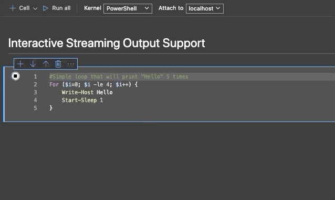Screen dimensions: 335x200
Task: Open the Attach to localhost dropdown
Action: pos(205,8)
